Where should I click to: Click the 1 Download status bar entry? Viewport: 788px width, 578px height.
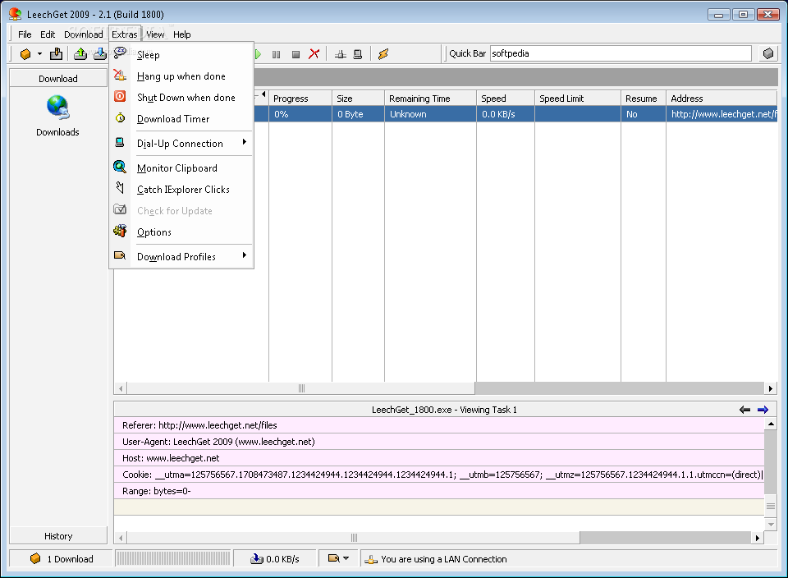pos(62,559)
